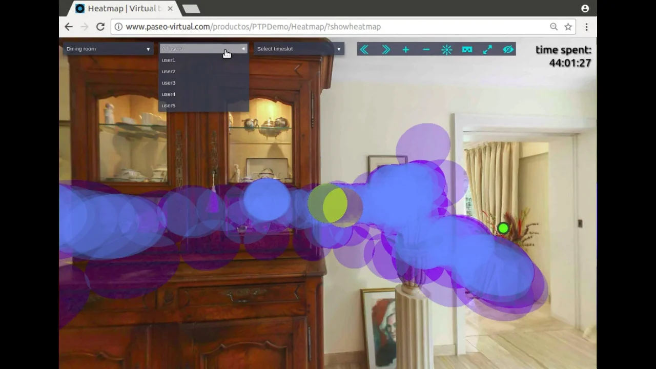Focus the paseo-virtual.com address bar
The height and width of the screenshot is (369, 656).
coord(343,27)
